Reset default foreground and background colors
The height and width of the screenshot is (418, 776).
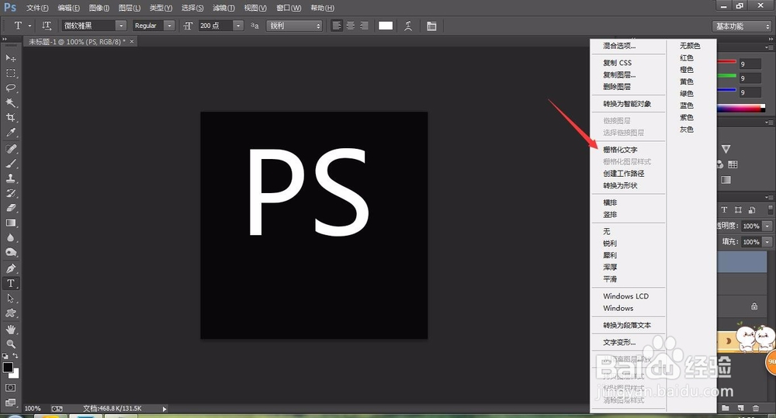point(5,356)
